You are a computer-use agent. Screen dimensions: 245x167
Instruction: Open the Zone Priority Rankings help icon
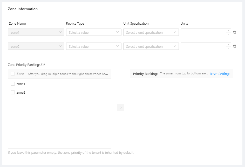[x=43, y=65]
